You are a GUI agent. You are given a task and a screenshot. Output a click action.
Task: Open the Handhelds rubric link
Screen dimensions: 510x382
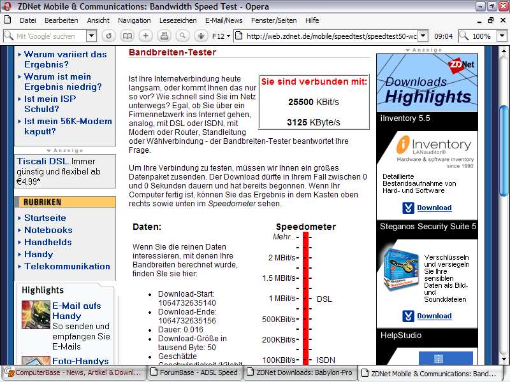[x=48, y=242]
